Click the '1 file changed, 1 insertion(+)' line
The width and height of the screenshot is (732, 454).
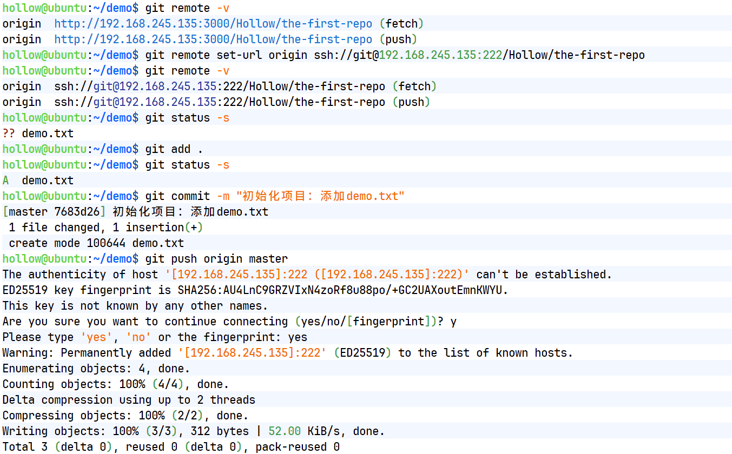106,228
